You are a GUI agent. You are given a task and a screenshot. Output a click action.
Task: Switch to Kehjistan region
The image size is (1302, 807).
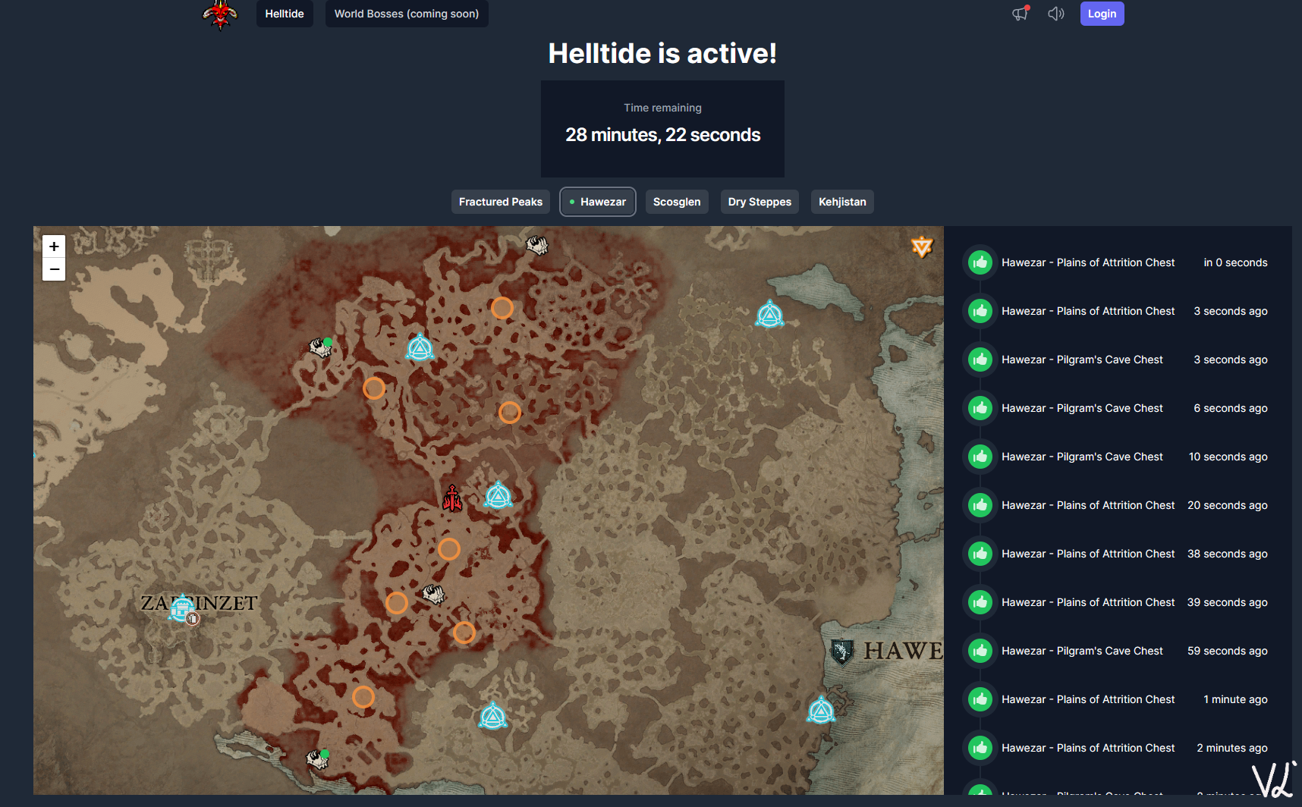pyautogui.click(x=842, y=202)
